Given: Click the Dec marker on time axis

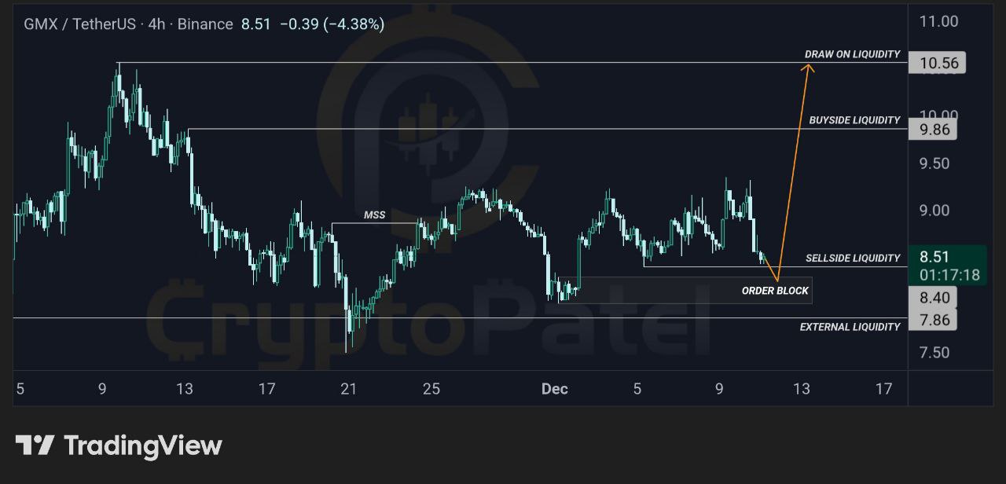Looking at the screenshot, I should click(x=554, y=388).
